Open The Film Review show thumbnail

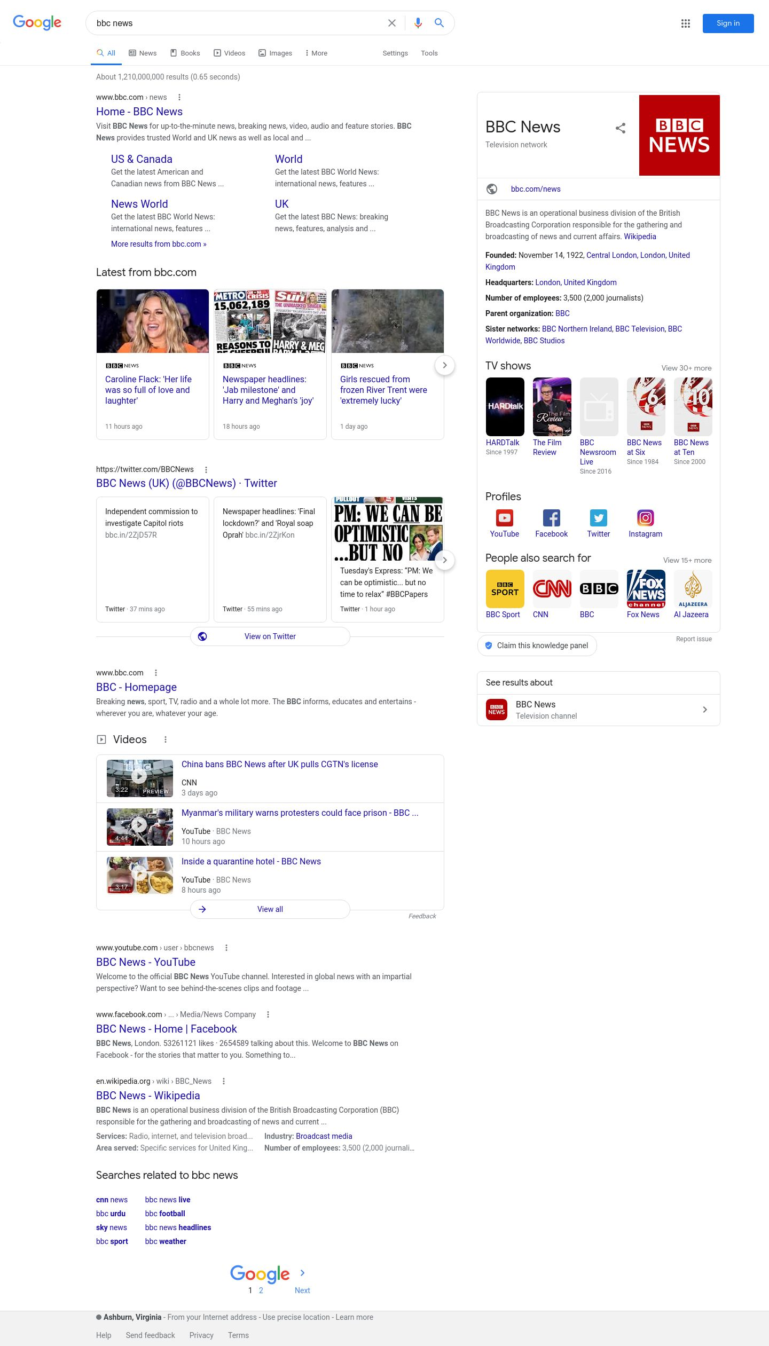tap(552, 407)
